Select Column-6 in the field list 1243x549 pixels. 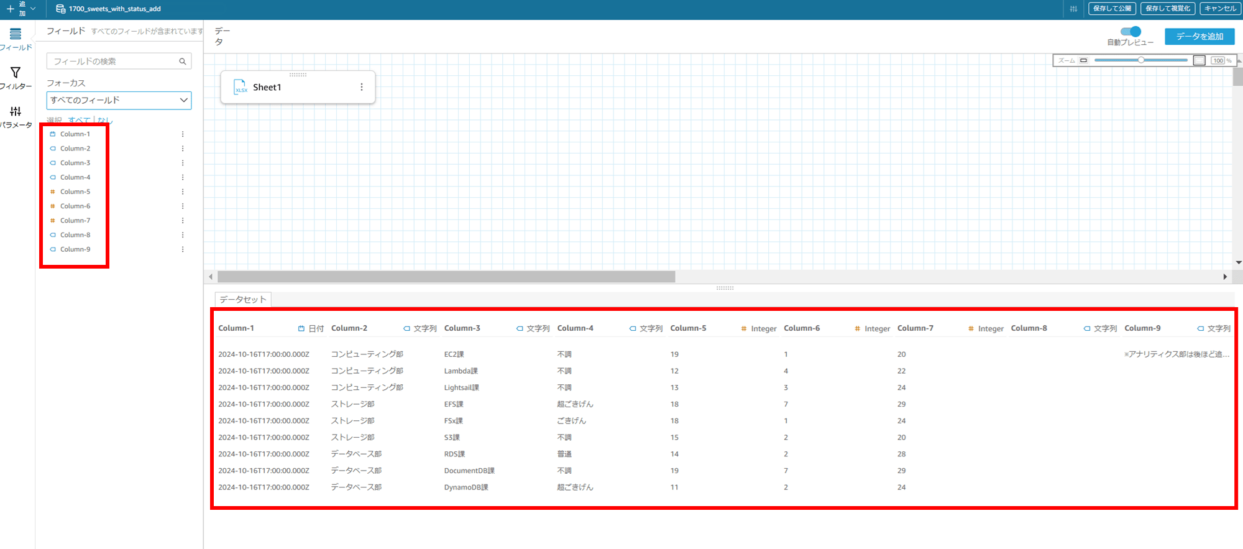[x=75, y=206]
